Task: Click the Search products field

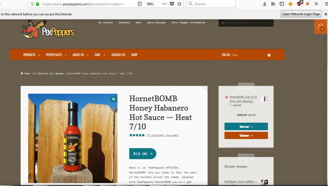Action: tap(246, 23)
